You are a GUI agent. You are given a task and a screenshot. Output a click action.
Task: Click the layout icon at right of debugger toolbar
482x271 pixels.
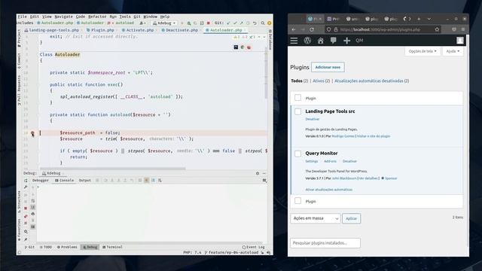264,181
